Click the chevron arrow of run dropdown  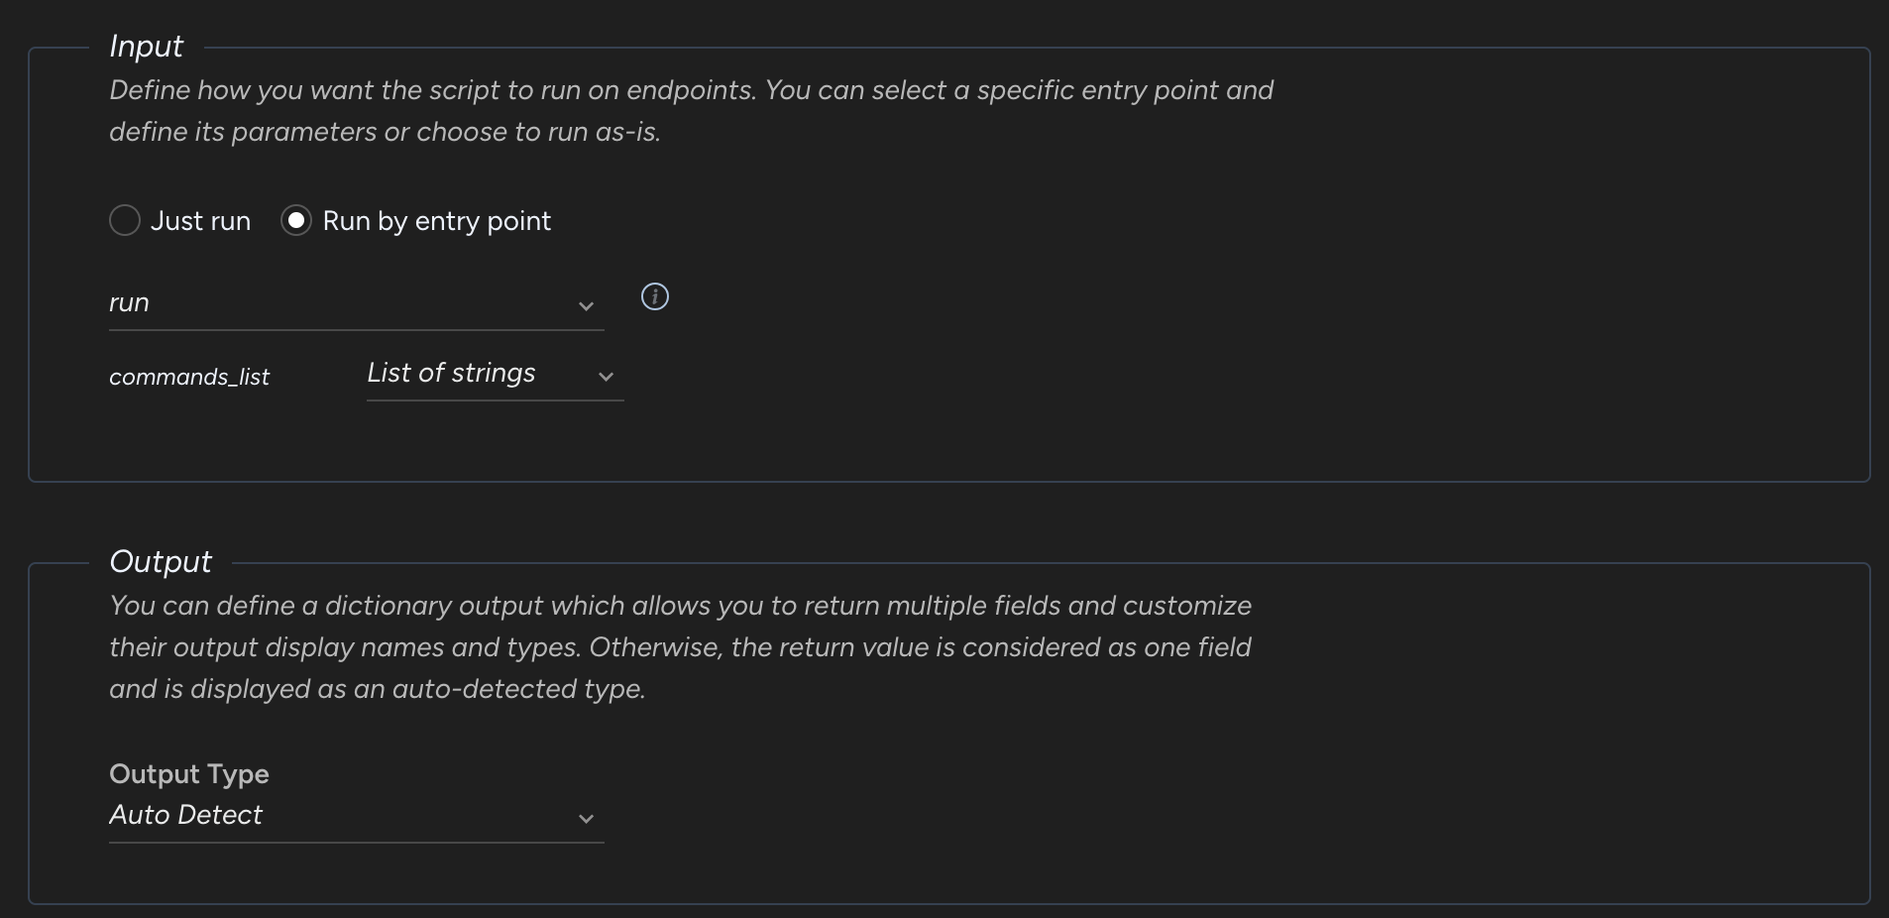tap(586, 306)
